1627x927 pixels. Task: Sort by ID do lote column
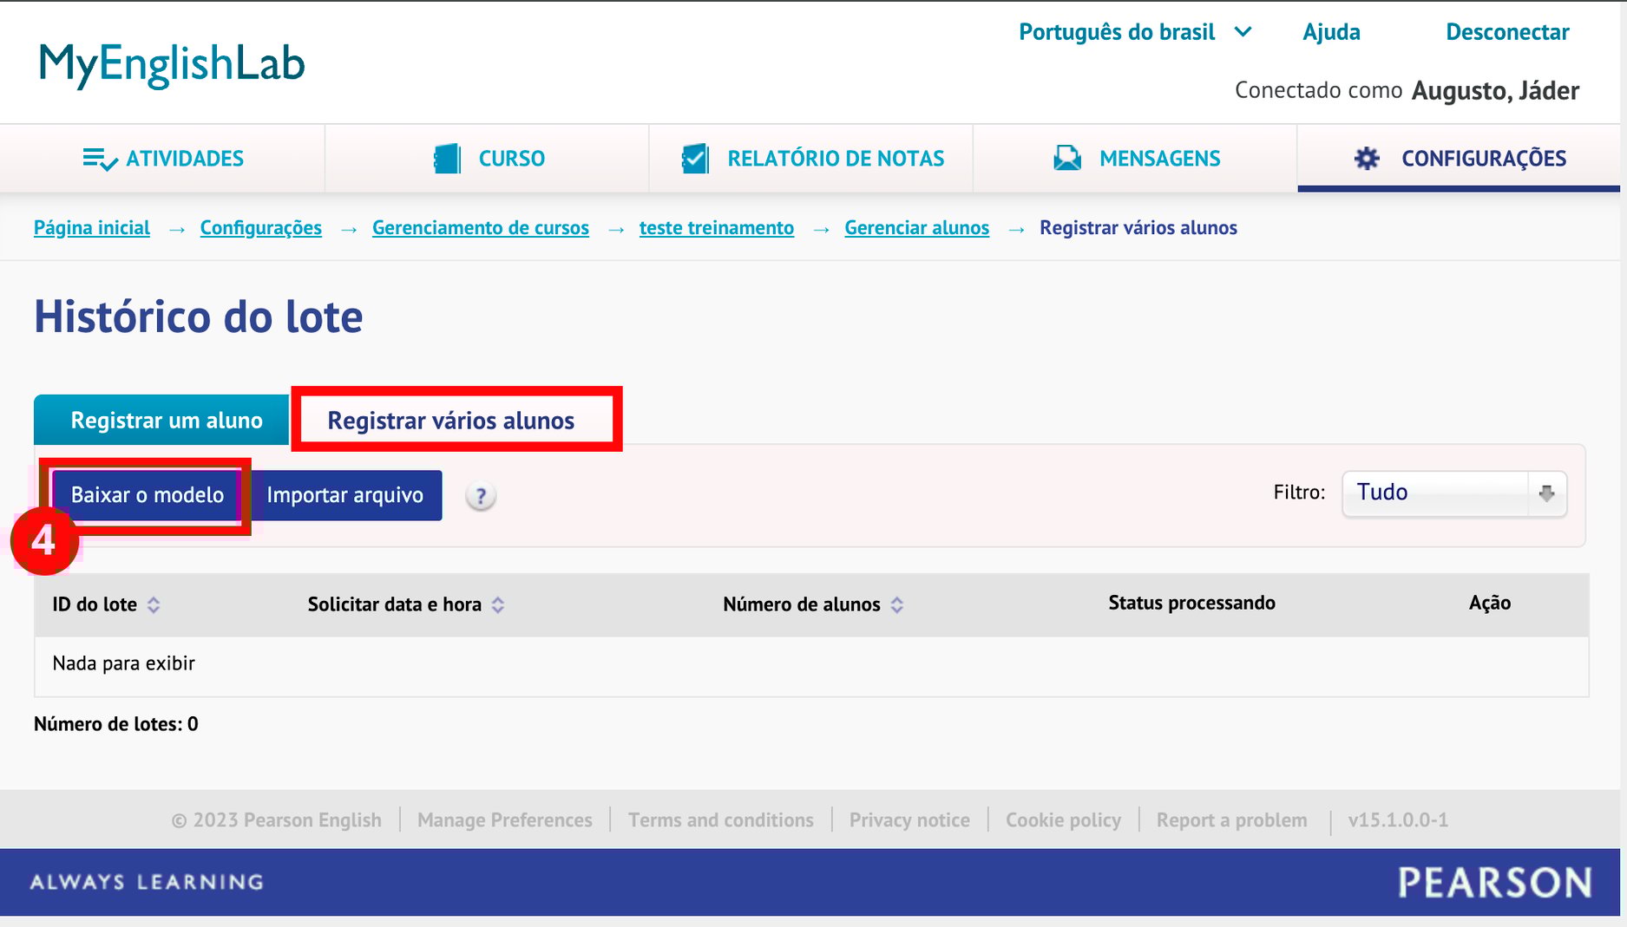154,604
